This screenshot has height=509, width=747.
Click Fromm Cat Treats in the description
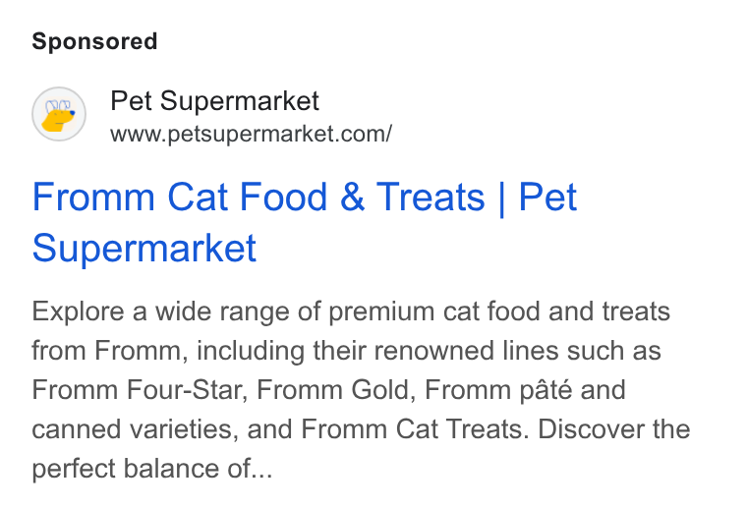415,429
